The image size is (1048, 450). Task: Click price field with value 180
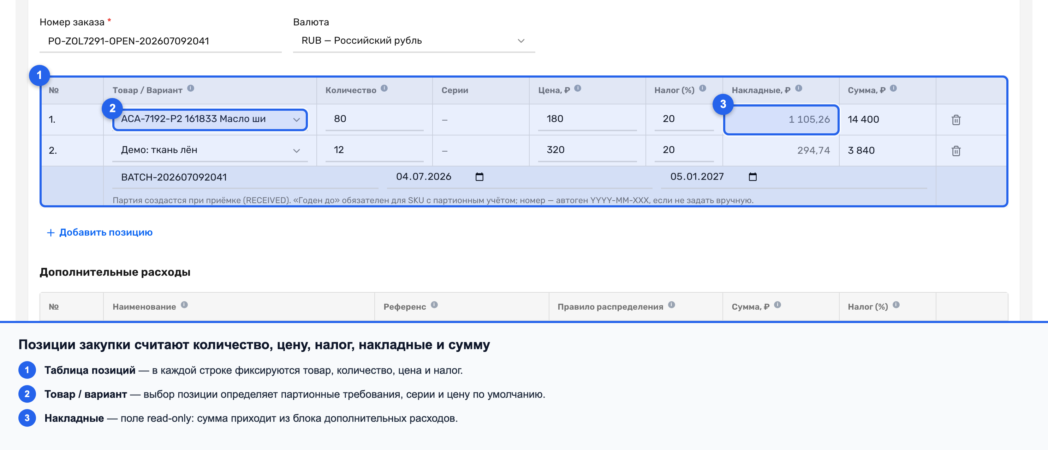pos(587,119)
